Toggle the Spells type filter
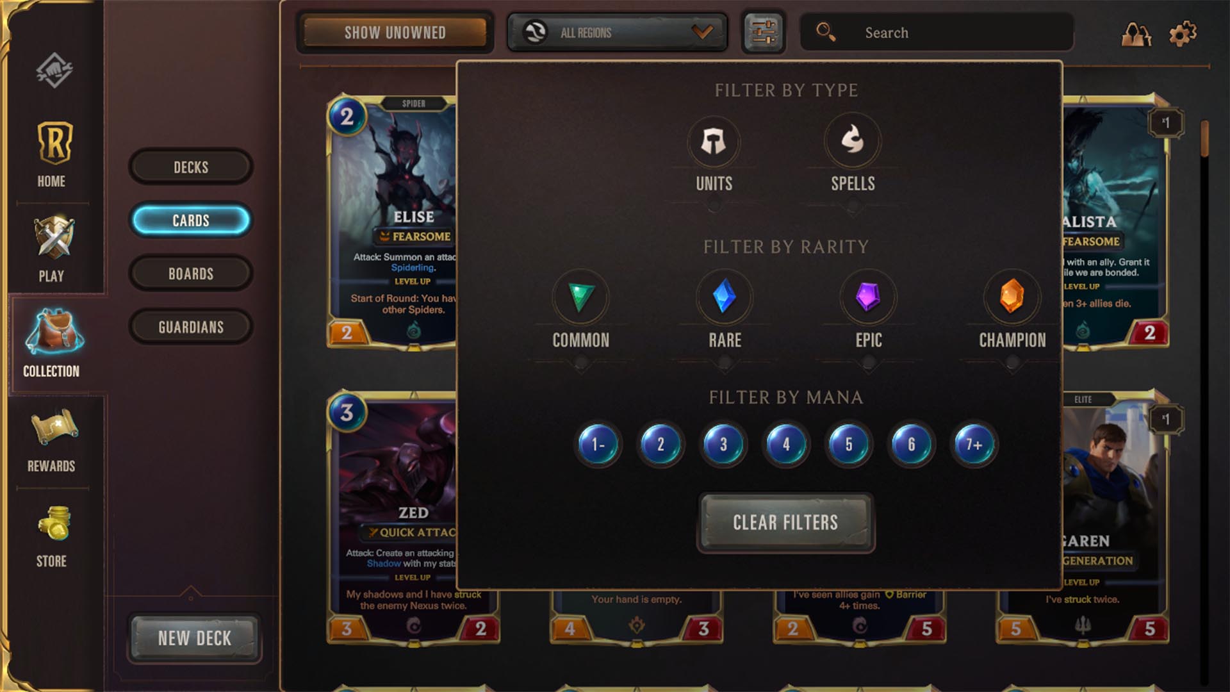 click(852, 140)
